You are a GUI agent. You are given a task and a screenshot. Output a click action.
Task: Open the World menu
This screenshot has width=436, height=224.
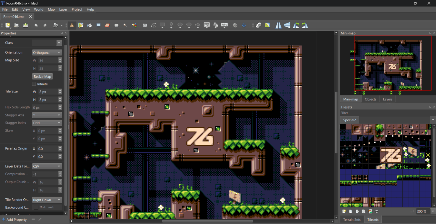point(38,9)
